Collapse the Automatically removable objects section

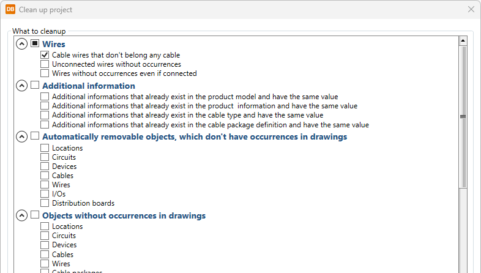tap(21, 136)
